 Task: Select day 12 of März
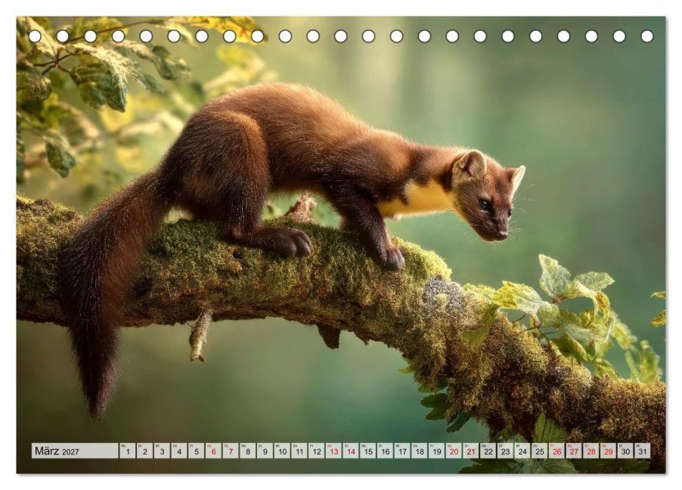(317, 451)
